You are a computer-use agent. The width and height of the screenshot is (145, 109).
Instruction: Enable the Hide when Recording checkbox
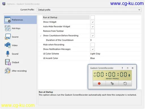click(93, 45)
